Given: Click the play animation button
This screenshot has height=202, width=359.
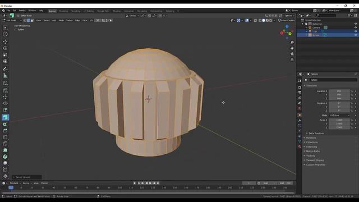Looking at the screenshot, I should (x=150, y=183).
